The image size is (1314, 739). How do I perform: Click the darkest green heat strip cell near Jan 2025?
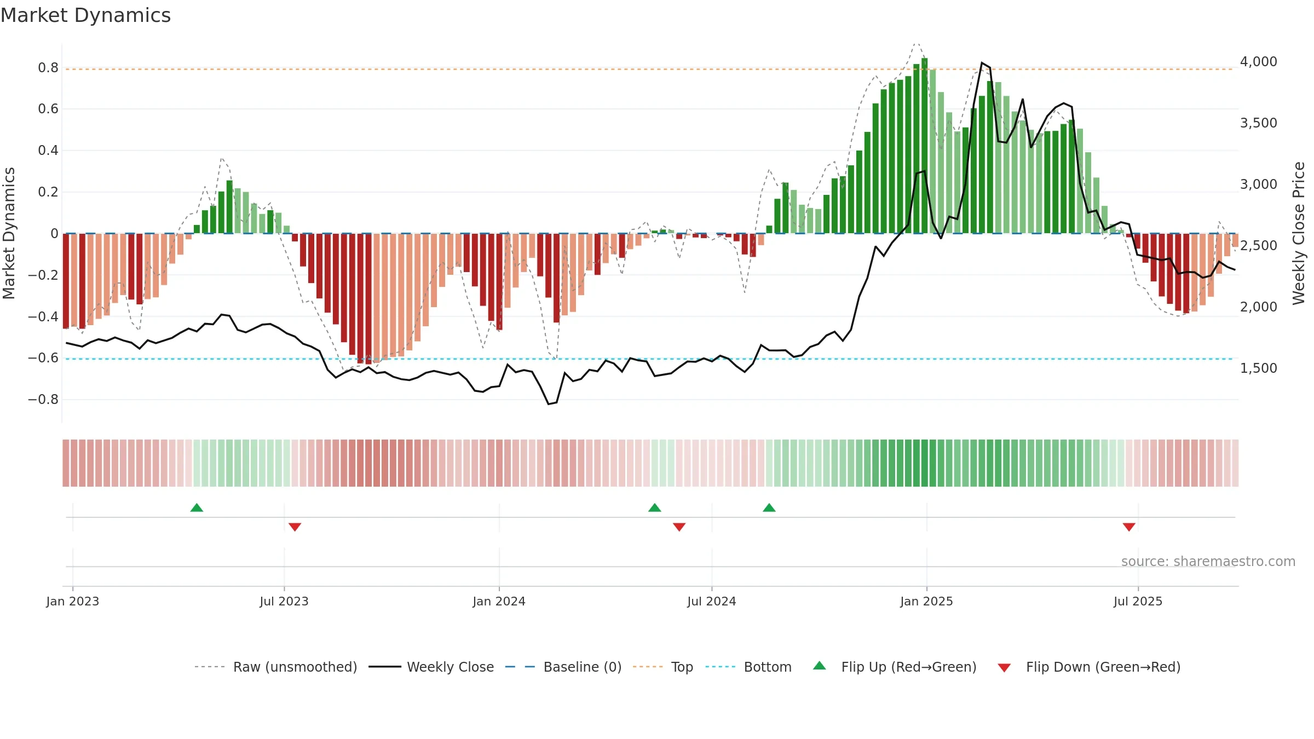point(925,463)
